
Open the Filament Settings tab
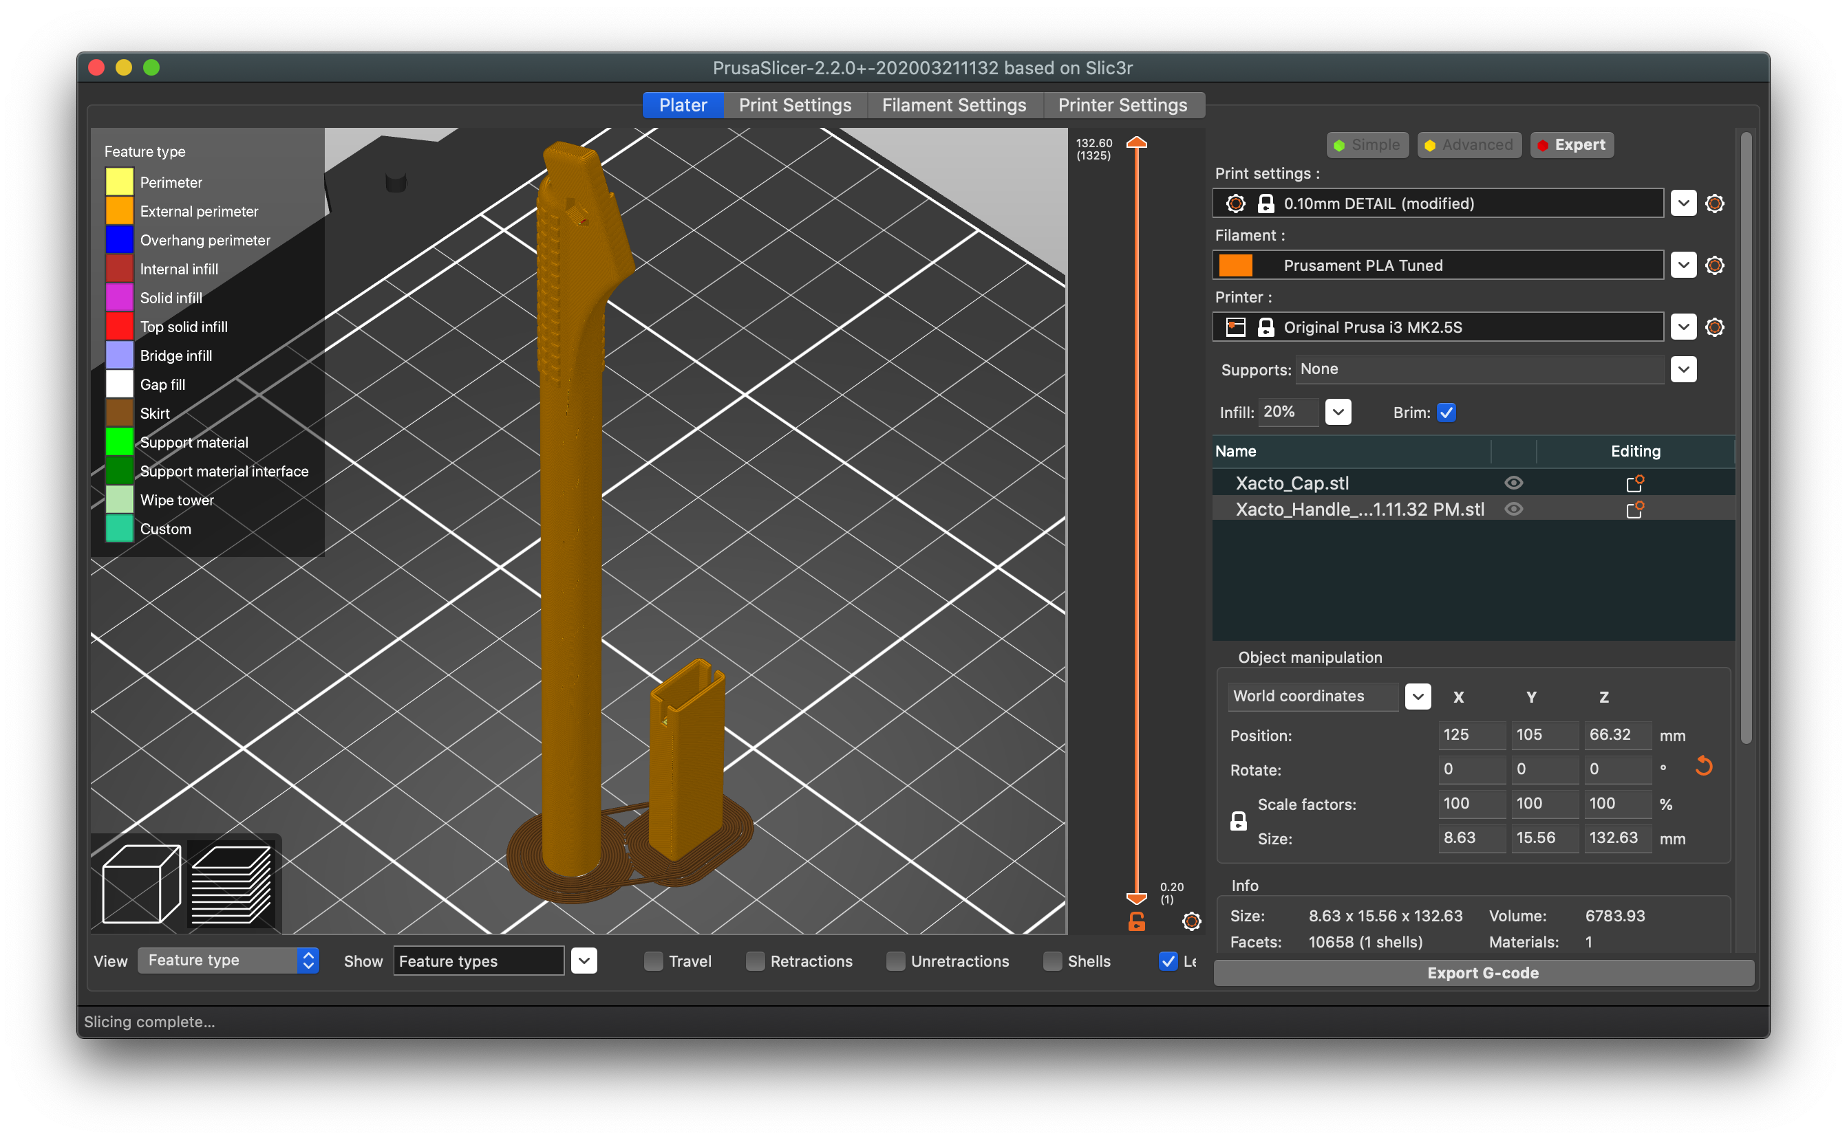point(954,106)
